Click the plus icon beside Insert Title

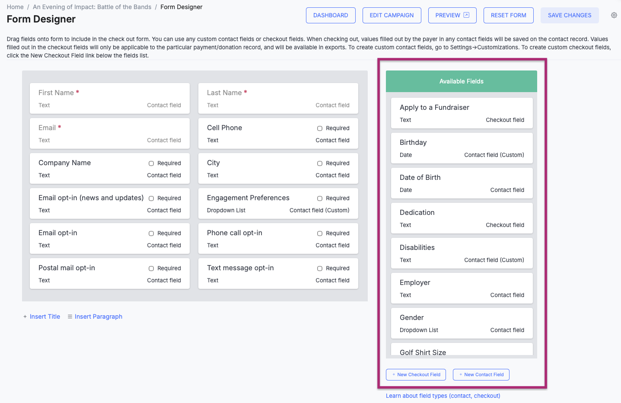click(25, 317)
